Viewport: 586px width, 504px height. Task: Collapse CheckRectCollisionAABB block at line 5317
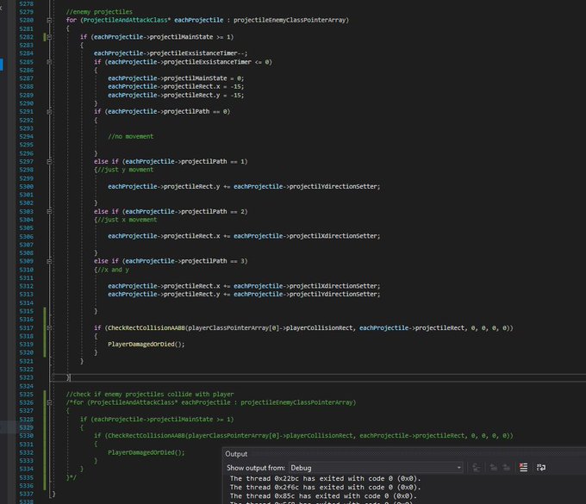pyautogui.click(x=49, y=327)
